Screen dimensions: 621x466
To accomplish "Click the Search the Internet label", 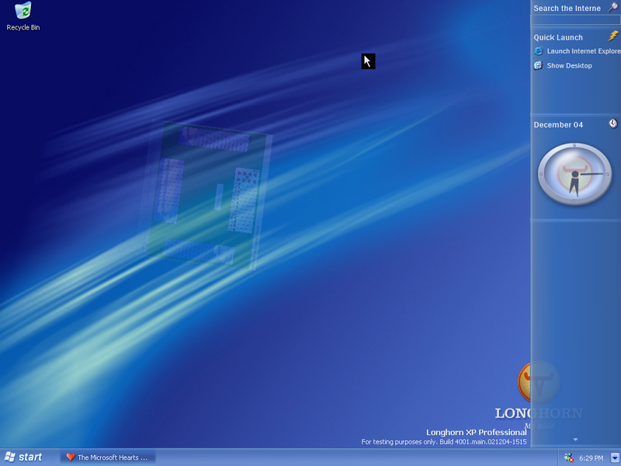I will (x=567, y=9).
